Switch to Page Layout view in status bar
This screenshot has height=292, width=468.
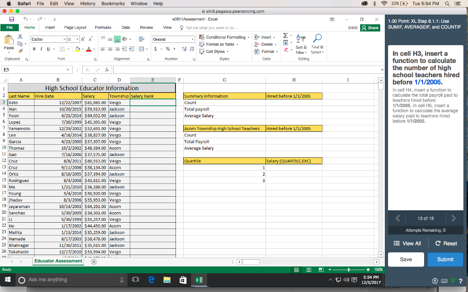[x=309, y=270]
